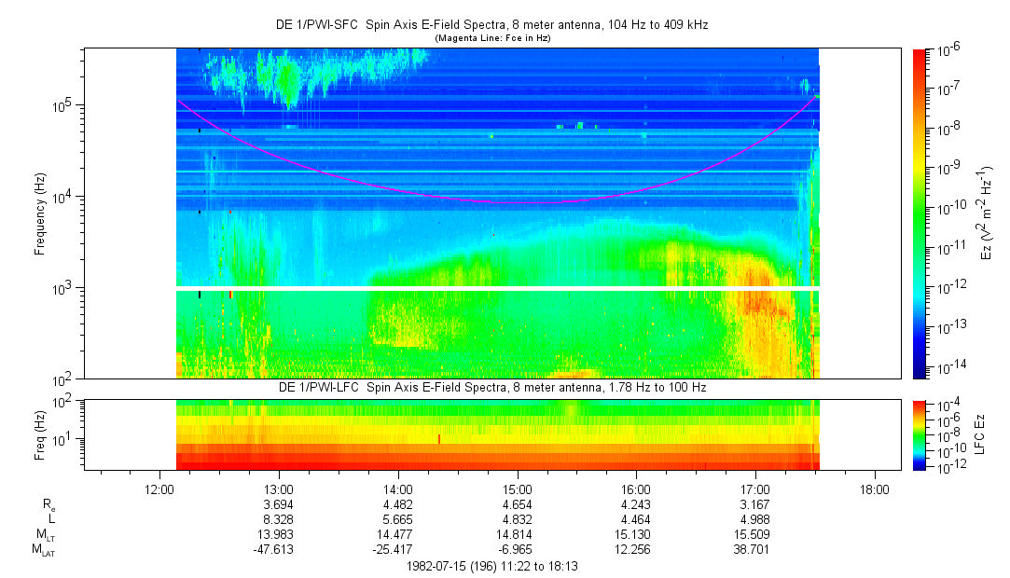Image resolution: width=1010 pixels, height=578 pixels.
Task: Click the 17:00 time axis tick label
Action: coord(755,489)
